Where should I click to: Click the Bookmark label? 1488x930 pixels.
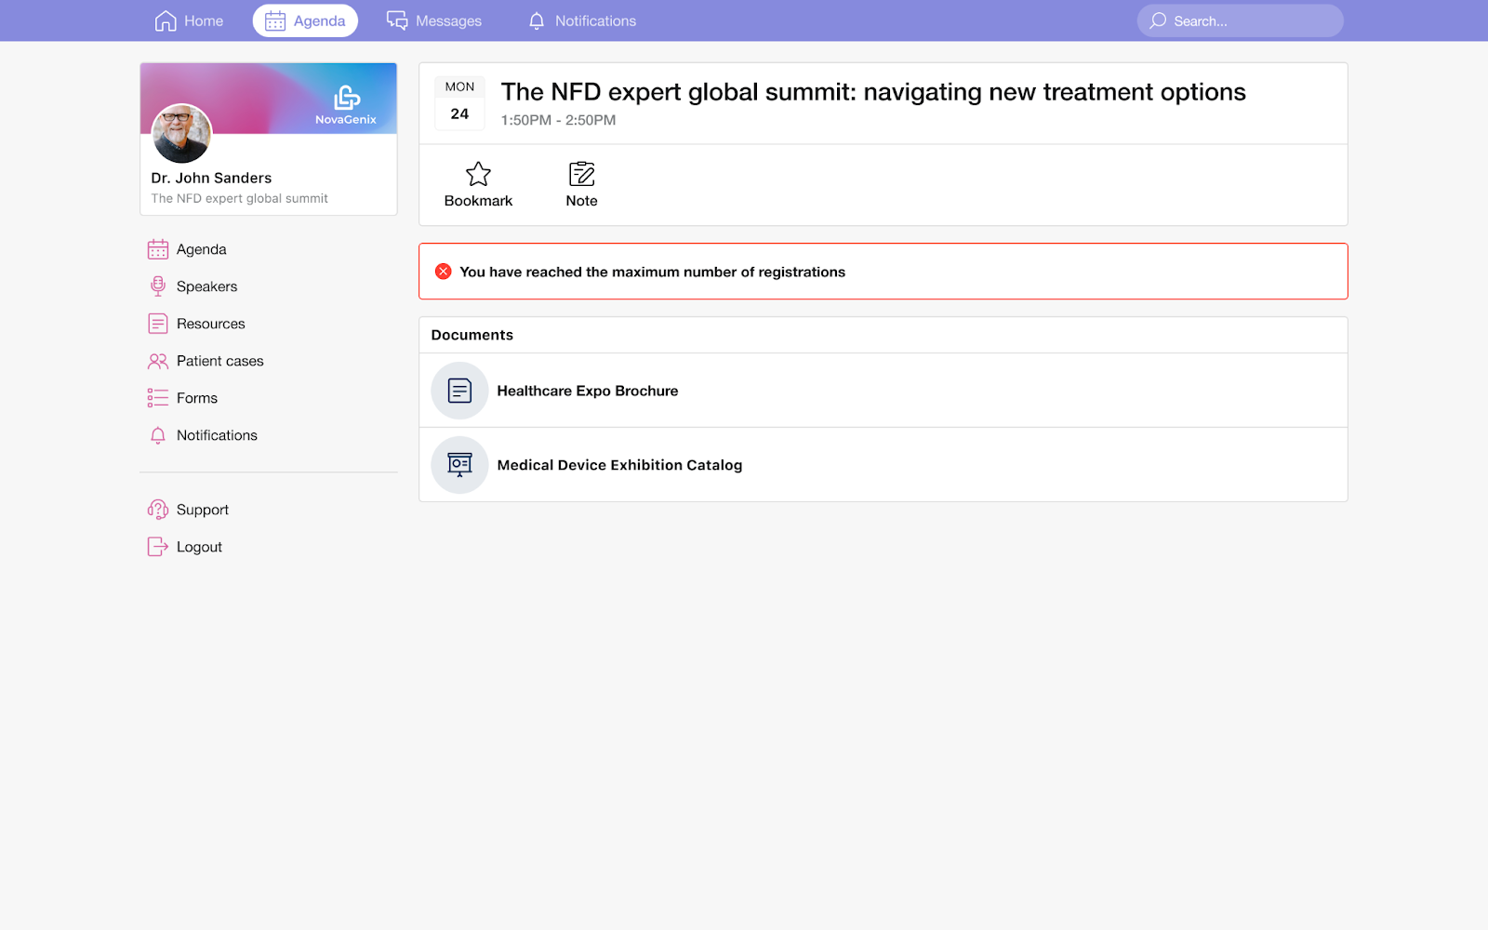(478, 201)
